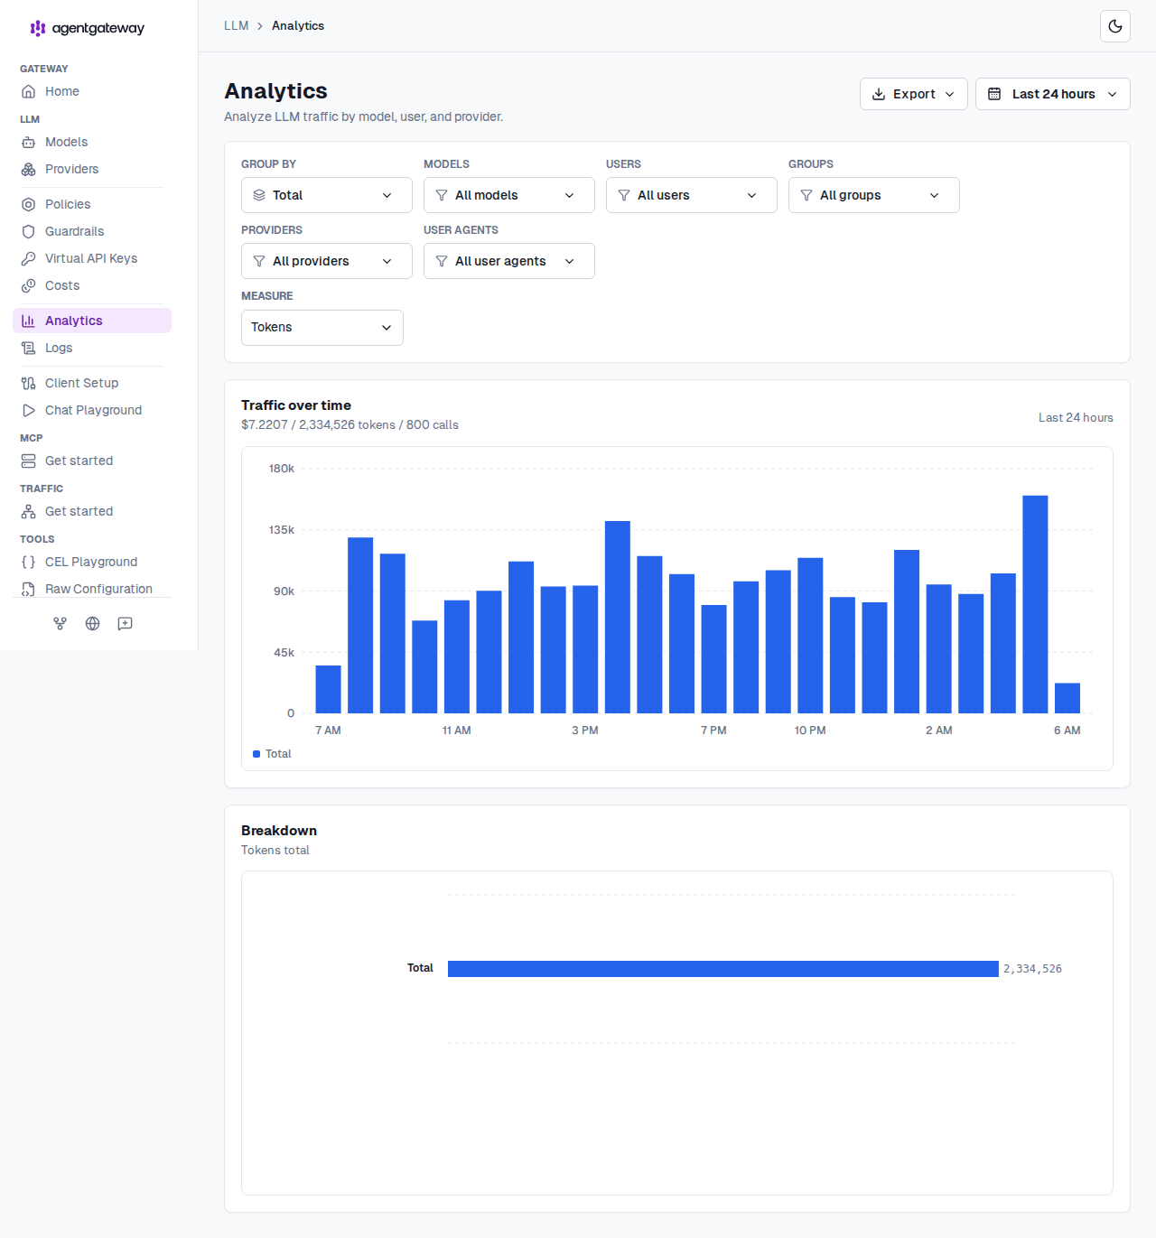
Task: Click the Analytics bar chart icon
Action: click(29, 321)
